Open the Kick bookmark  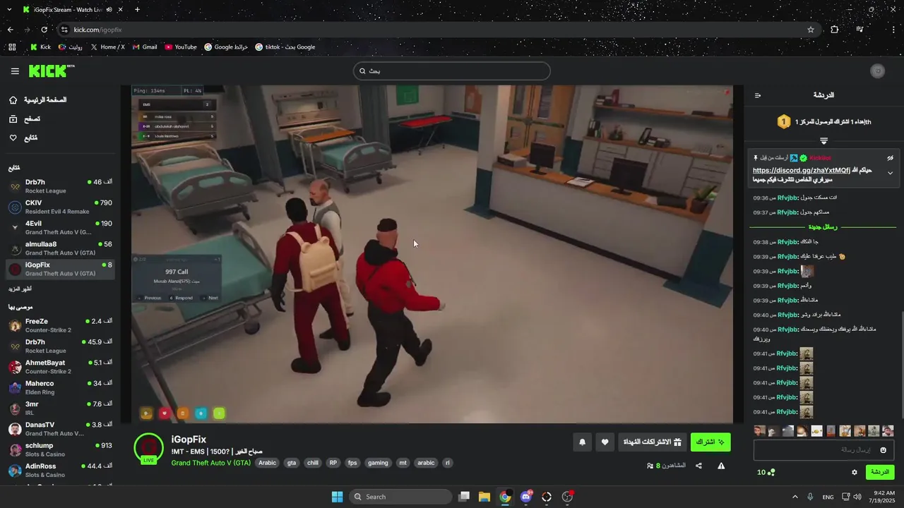40,47
